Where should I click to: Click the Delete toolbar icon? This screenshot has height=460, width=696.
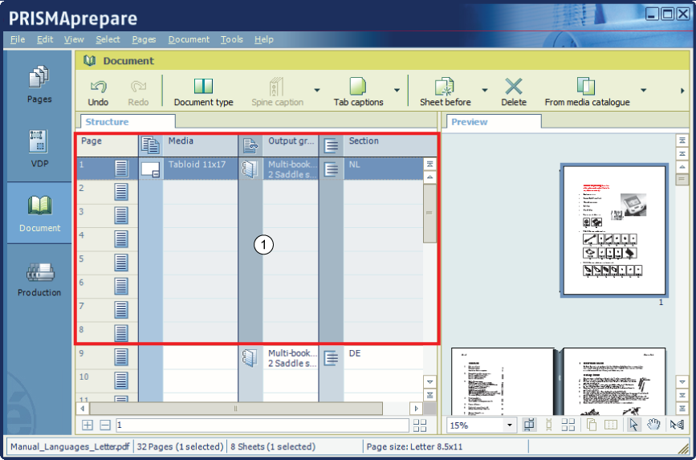tap(514, 87)
